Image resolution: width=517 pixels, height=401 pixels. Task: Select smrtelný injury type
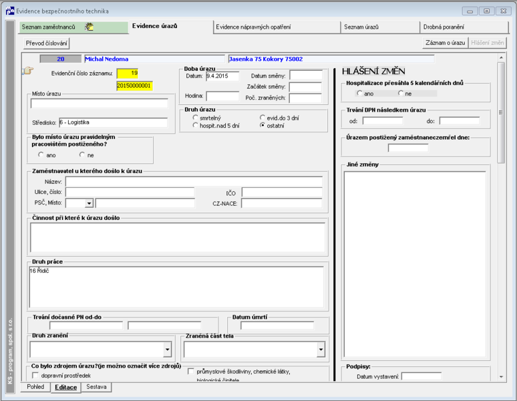196,118
